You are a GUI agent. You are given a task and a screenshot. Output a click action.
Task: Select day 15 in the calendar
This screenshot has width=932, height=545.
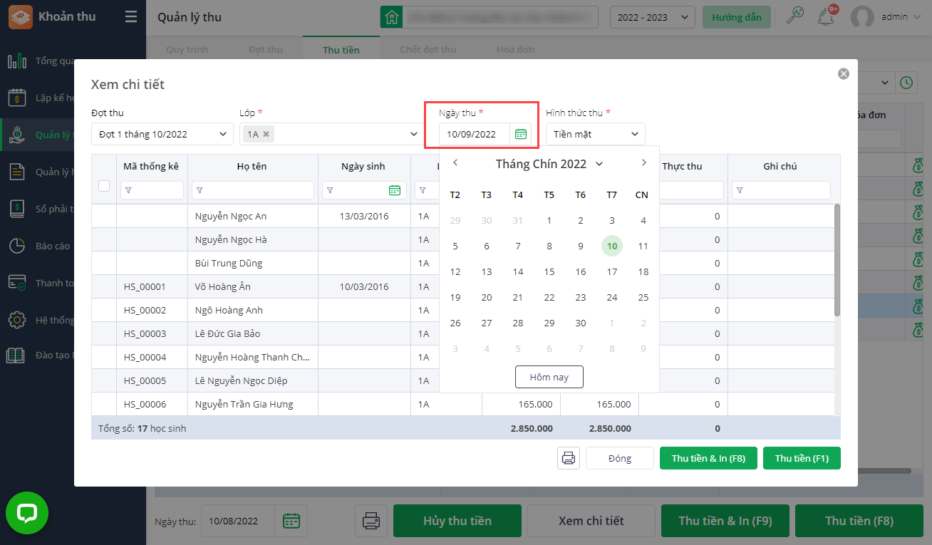pos(549,271)
